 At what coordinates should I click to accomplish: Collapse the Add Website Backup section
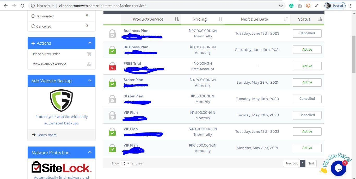tap(90, 81)
